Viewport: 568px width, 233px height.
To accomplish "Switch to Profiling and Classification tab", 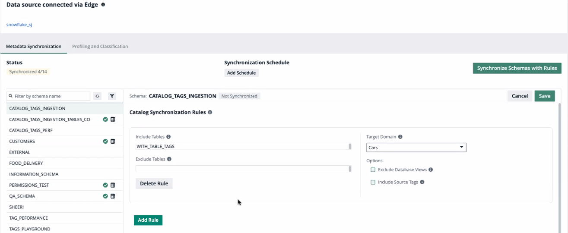I will pos(100,47).
